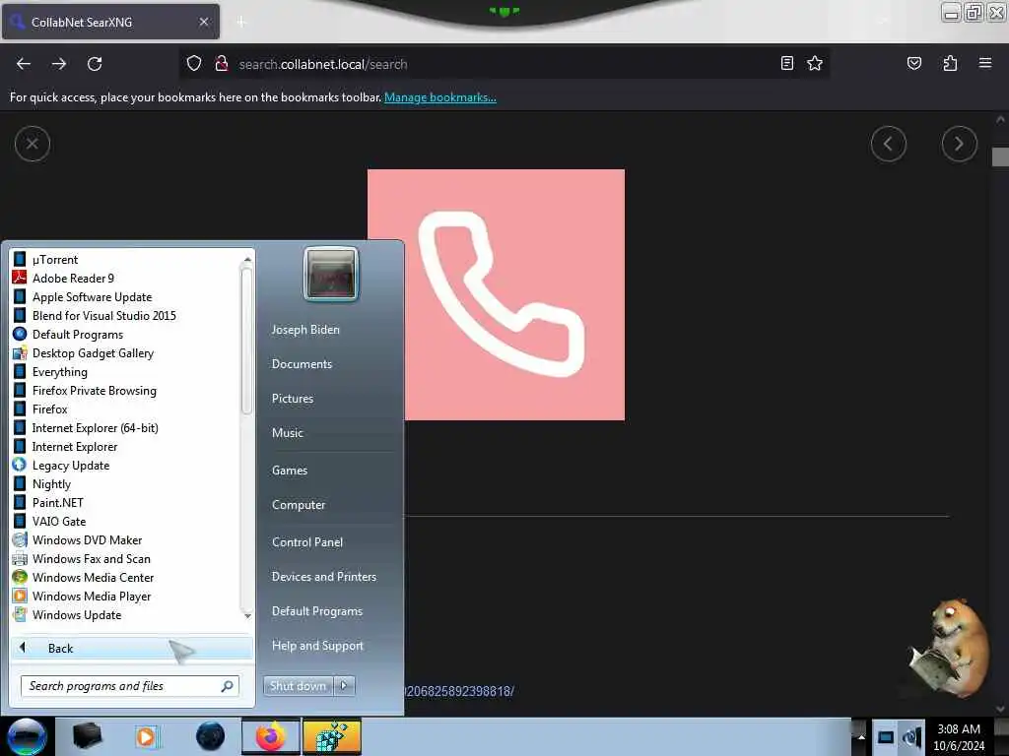Close the image detail view (X circle)
This screenshot has width=1009, height=756.
[33, 144]
